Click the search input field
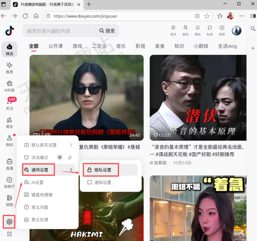257x241 pixels. (x=60, y=31)
